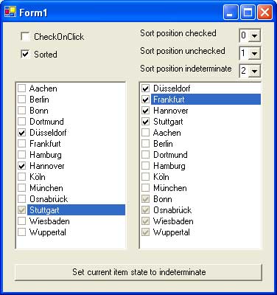Uncheck Hannover in the right list
This screenshot has height=295, width=277.
coord(146,111)
